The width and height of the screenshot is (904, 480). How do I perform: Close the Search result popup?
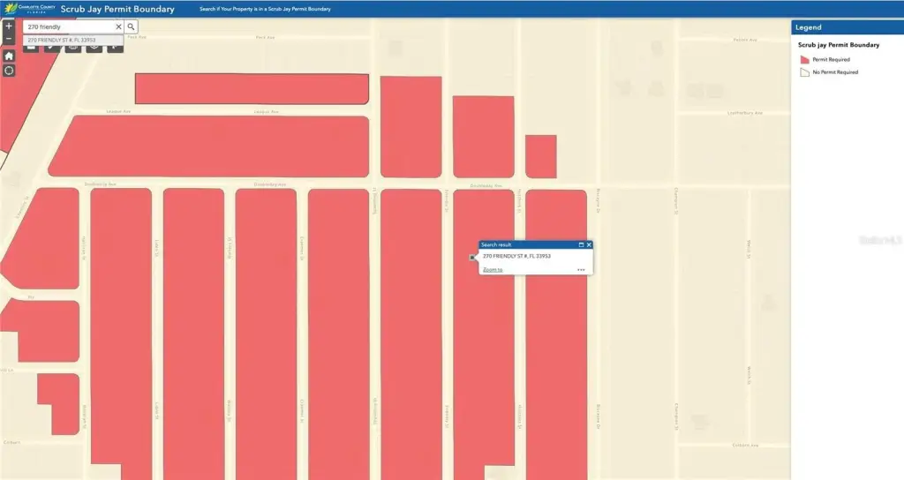pyautogui.click(x=589, y=244)
